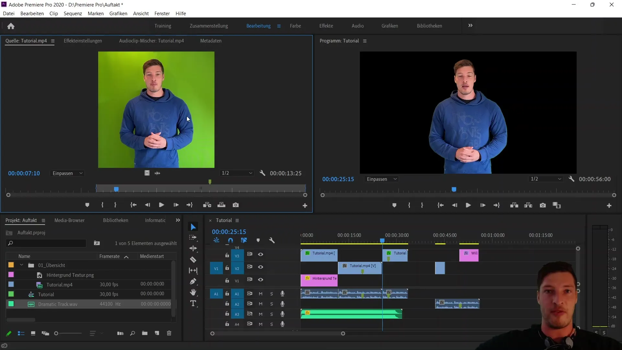The height and width of the screenshot is (350, 622).
Task: Select the Razor tool
Action: point(193,260)
